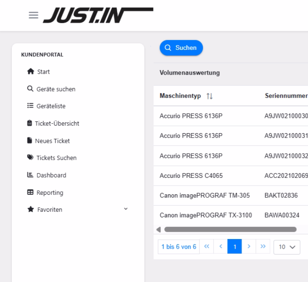Go to the last page of results
This screenshot has width=308, height=282.
[263, 246]
